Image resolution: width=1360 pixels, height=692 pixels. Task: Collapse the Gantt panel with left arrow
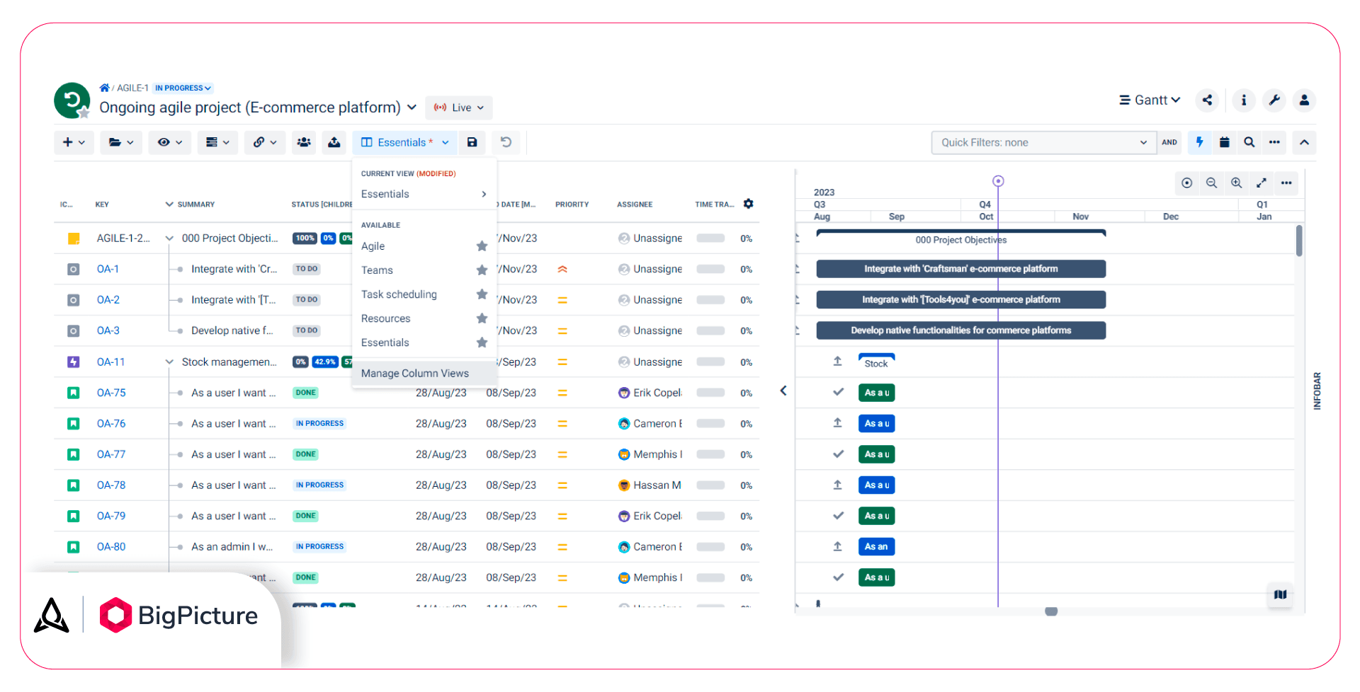(x=783, y=391)
